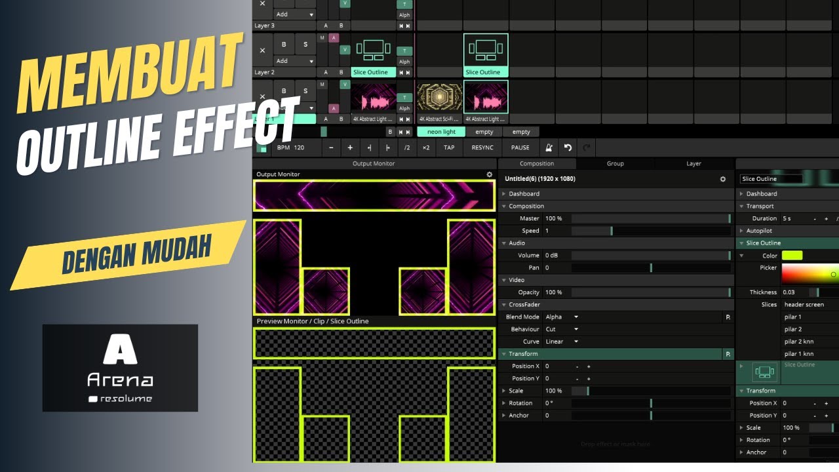Screen dimensions: 839x472
Task: Toggle the pink A button on Layer 2
Action: point(334,37)
